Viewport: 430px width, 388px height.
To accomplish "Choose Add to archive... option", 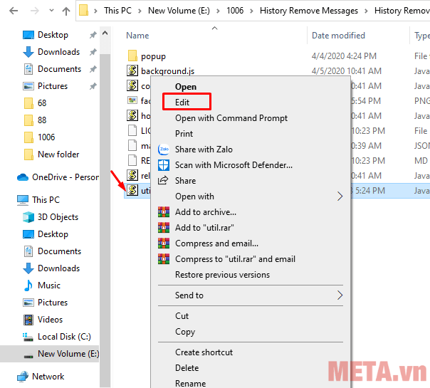I will [x=206, y=212].
